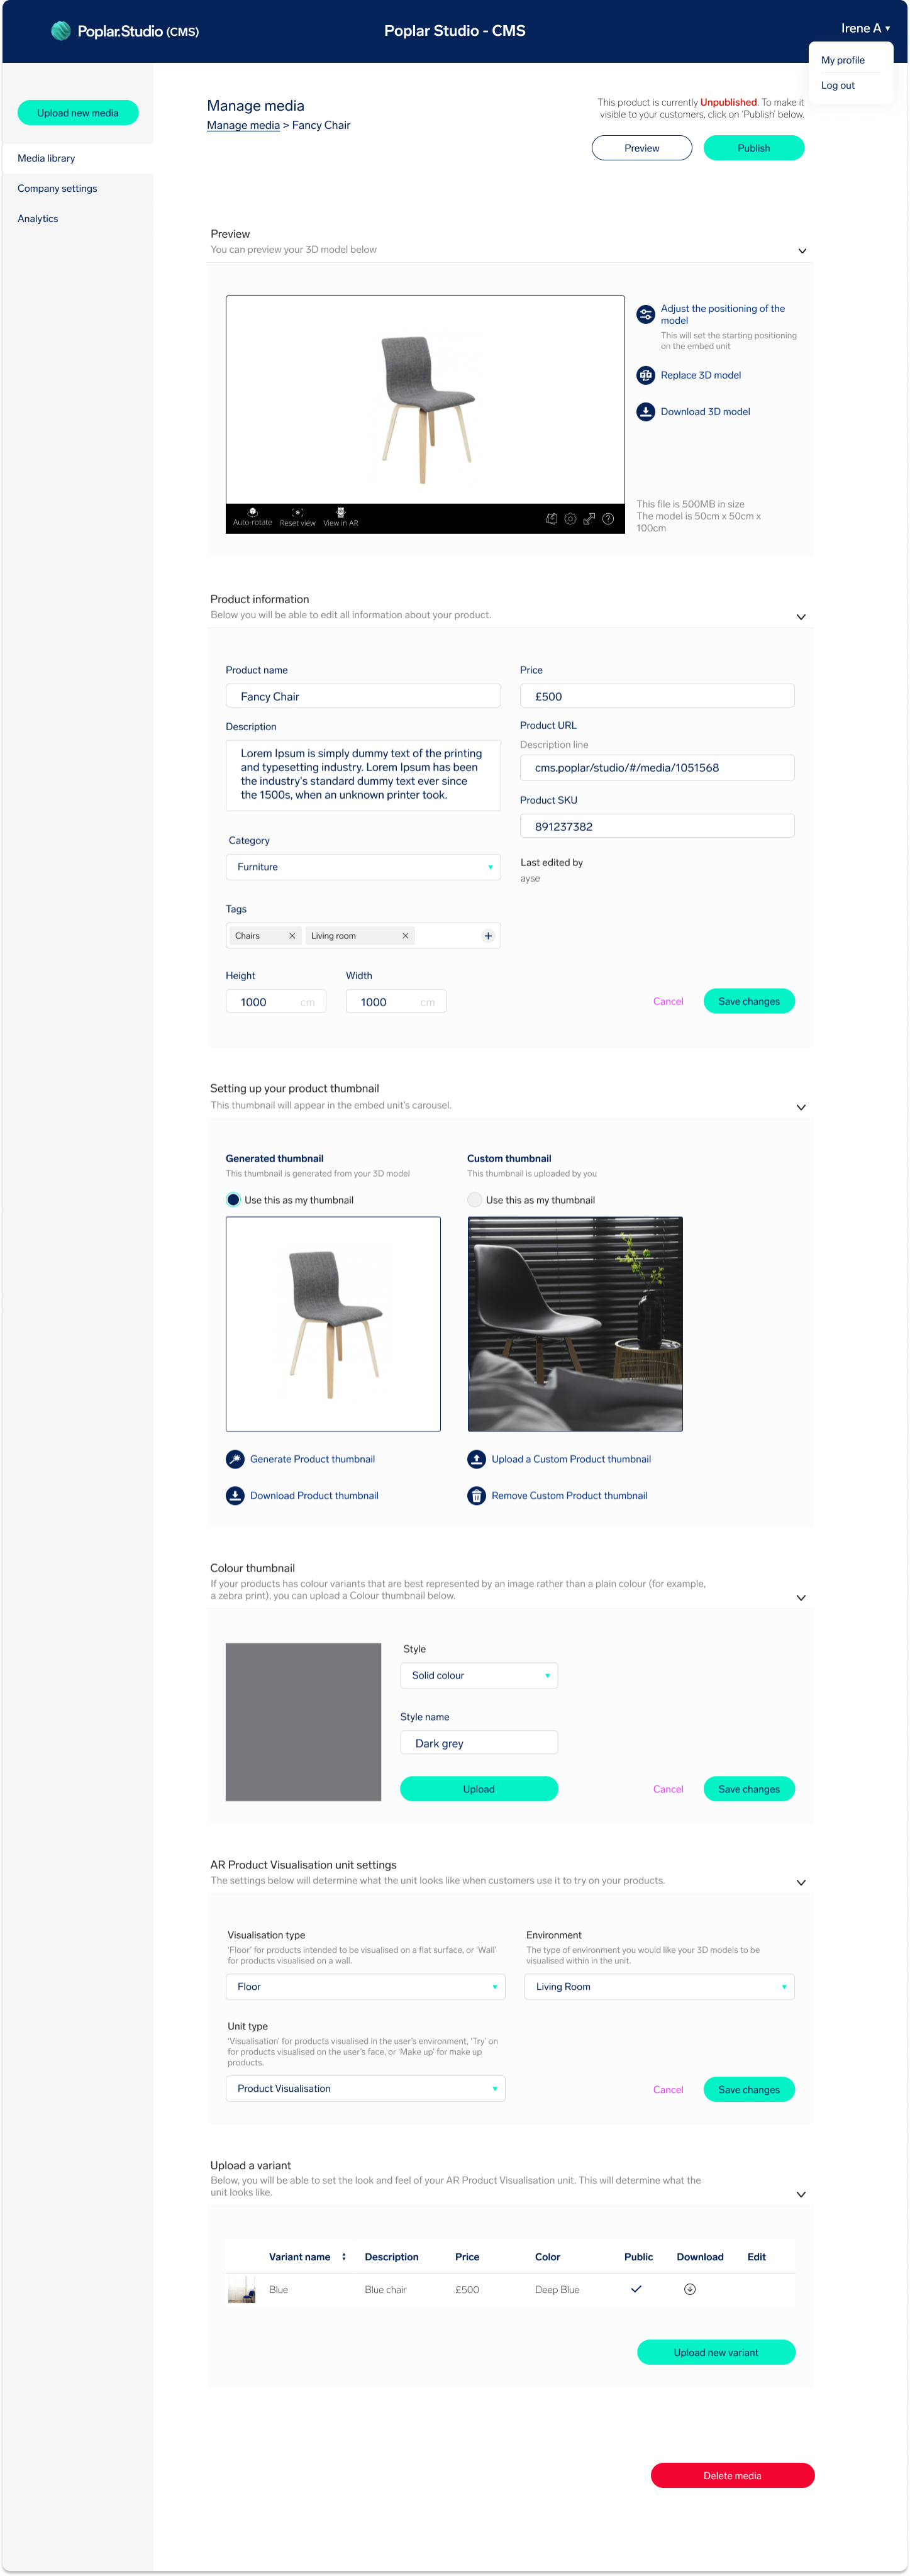Click the materials/book icon in viewer toolbar
The height and width of the screenshot is (2576, 910).
551,519
